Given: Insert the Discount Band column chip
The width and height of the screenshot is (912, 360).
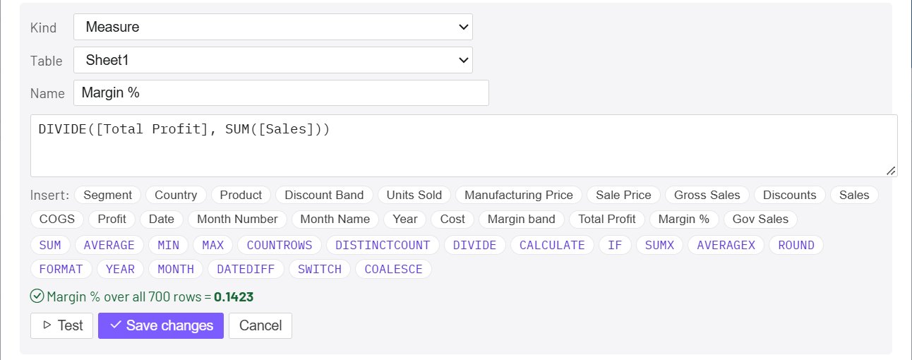Looking at the screenshot, I should point(324,195).
